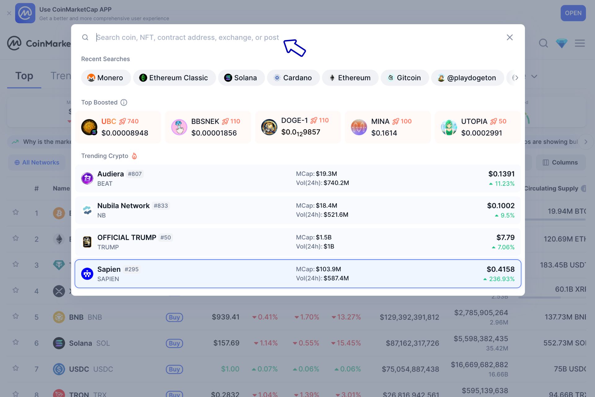The image size is (595, 397).
Task: Click the diamond rewards icon in the header
Action: pyautogui.click(x=561, y=43)
